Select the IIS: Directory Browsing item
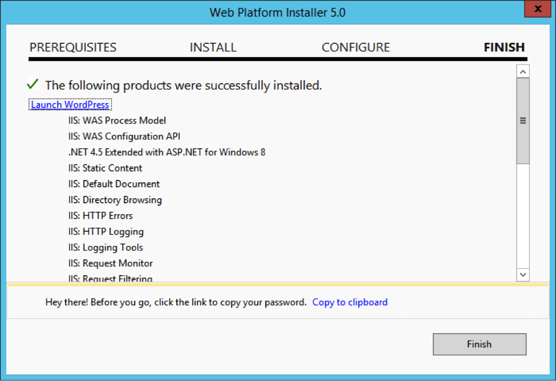 [115, 200]
